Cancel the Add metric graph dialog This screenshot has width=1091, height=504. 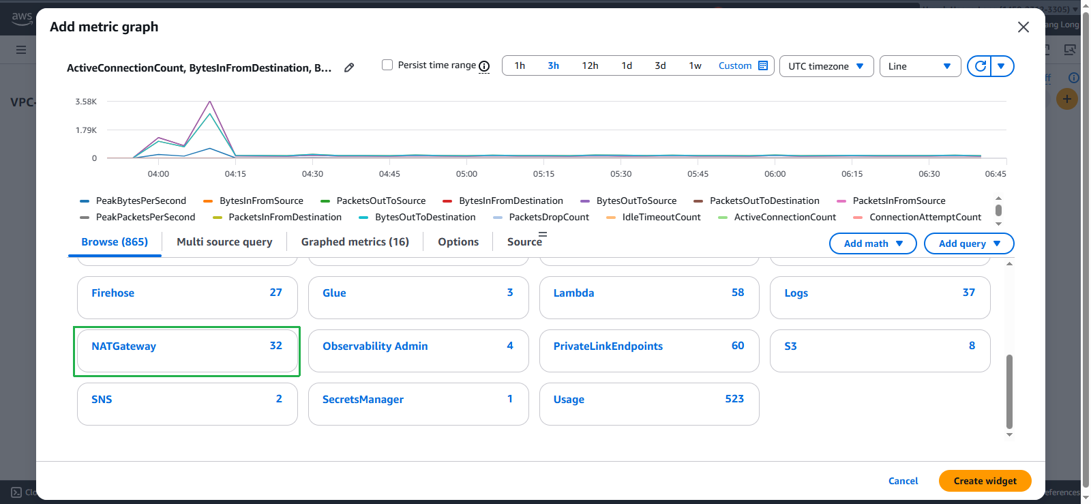coord(903,481)
